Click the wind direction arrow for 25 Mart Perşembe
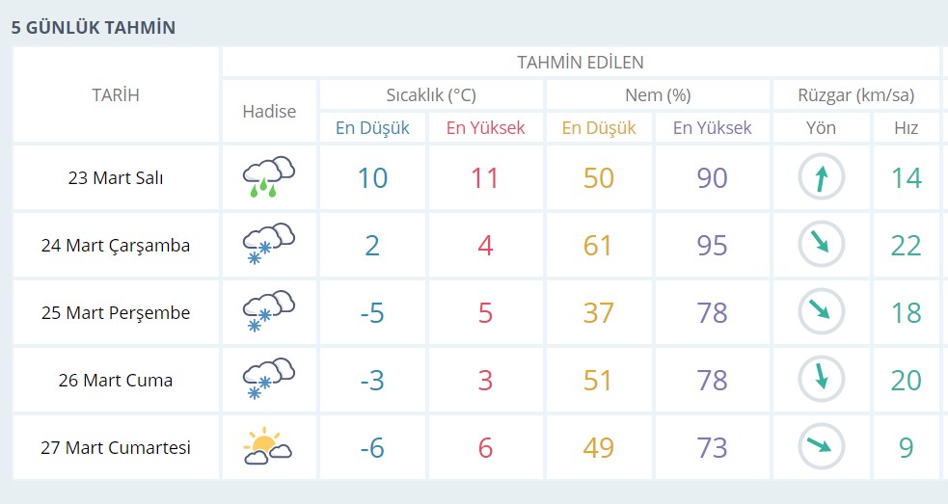Image resolution: width=948 pixels, height=504 pixels. [821, 312]
